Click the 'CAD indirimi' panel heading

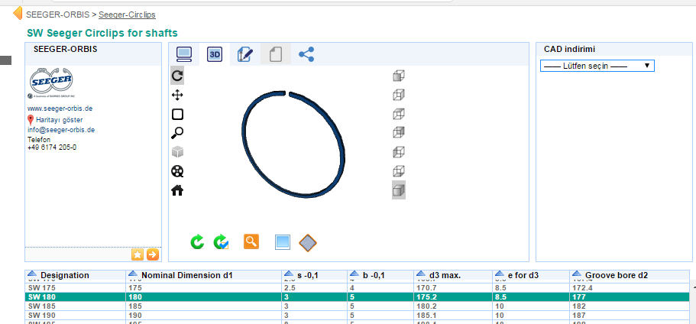pos(569,49)
